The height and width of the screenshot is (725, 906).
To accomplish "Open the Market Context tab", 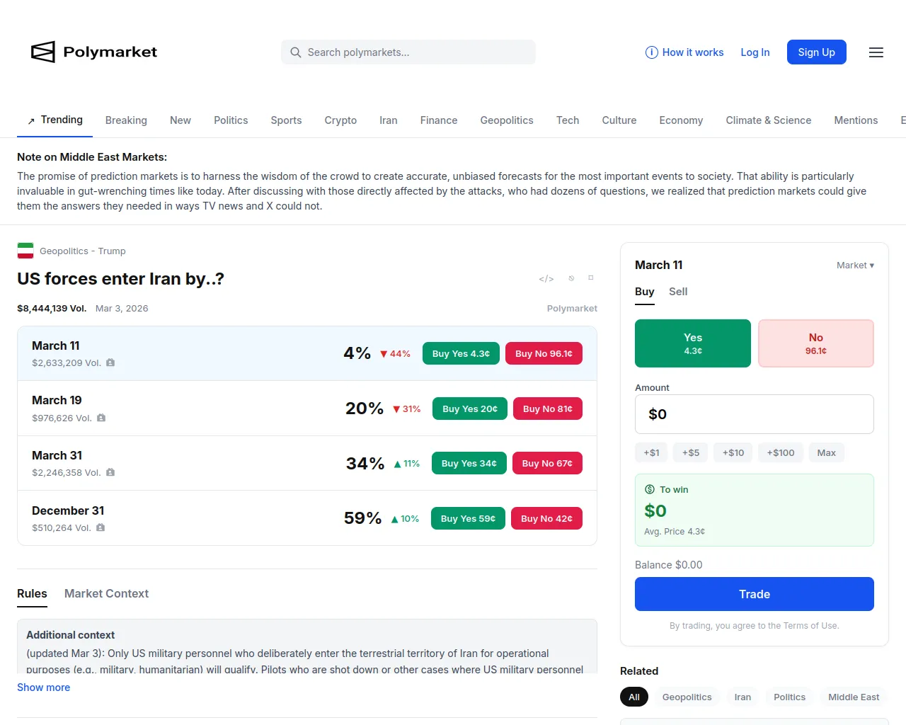I will coord(106,593).
